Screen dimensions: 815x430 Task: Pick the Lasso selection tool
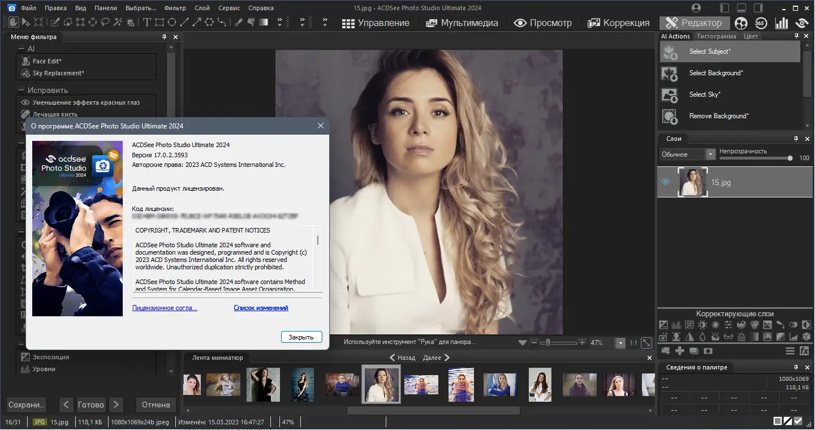(x=105, y=23)
